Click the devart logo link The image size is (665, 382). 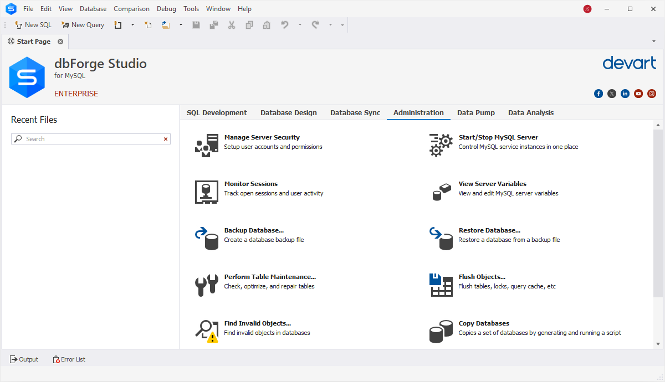(630, 63)
